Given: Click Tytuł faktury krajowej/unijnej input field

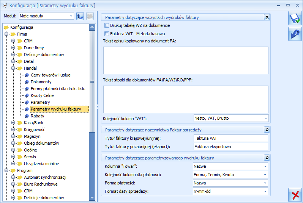Looking at the screenshot, I should [x=231, y=138].
